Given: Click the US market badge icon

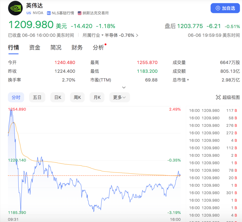Looking at the screenshot, I should click(x=29, y=13).
